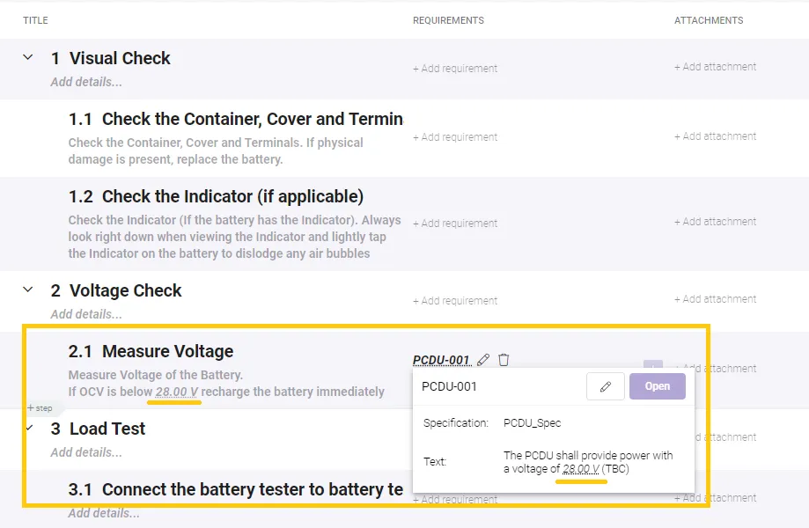
Task: Add requirement to Visual Check row
Action: (455, 69)
